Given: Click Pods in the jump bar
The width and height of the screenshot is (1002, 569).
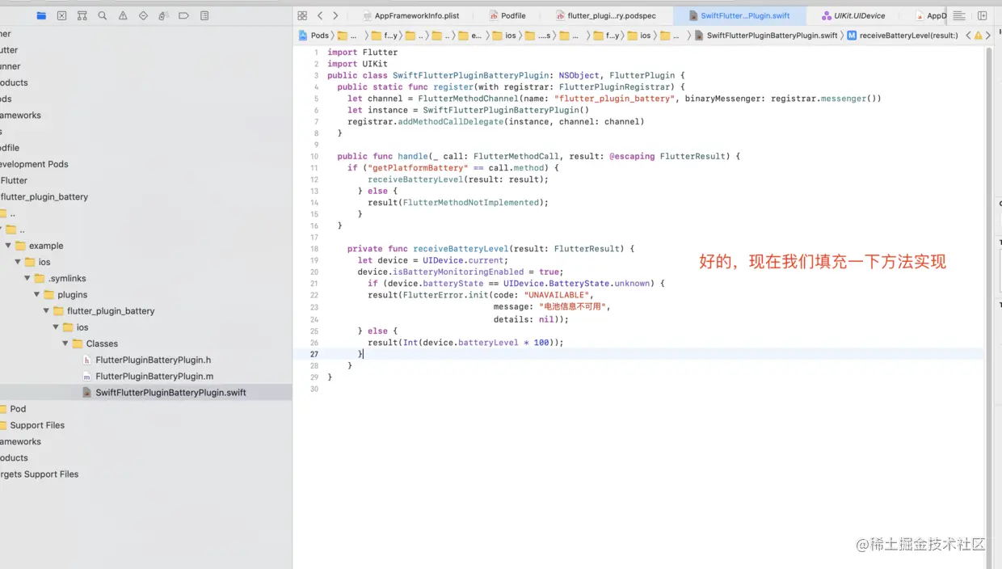Looking at the screenshot, I should [314, 36].
